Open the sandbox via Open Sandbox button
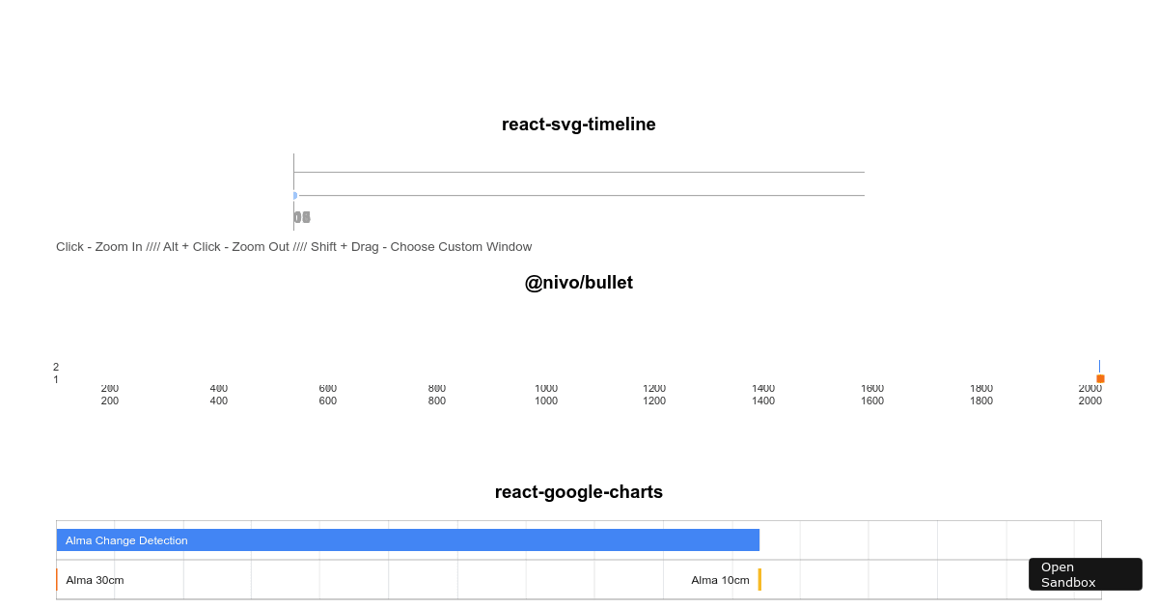This screenshot has width=1158, height=608. [x=1085, y=574]
